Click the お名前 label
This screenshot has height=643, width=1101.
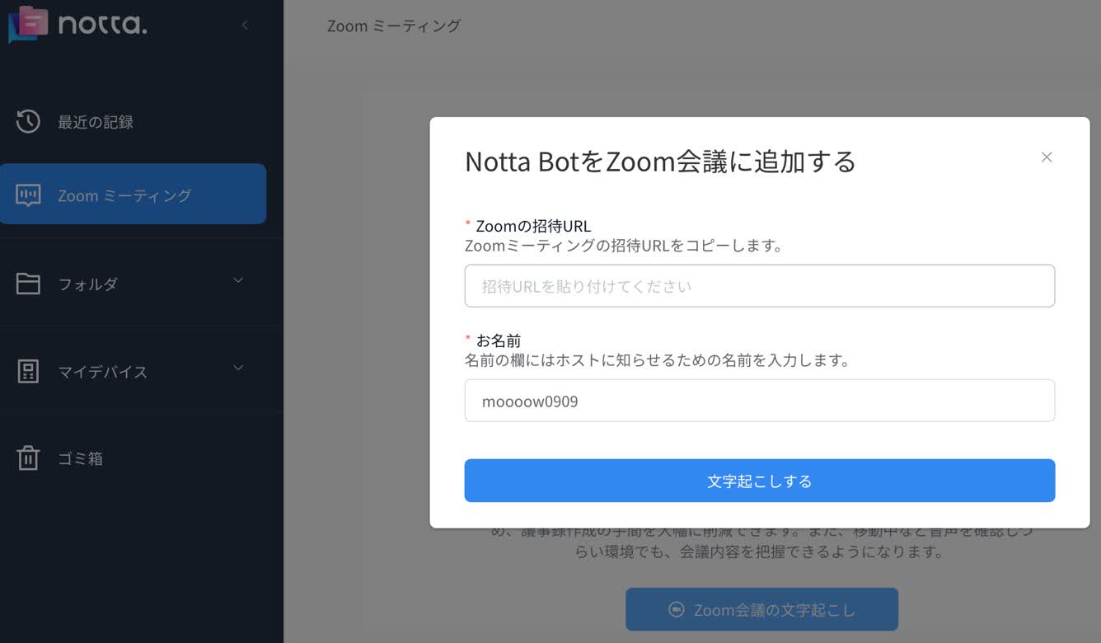point(499,340)
